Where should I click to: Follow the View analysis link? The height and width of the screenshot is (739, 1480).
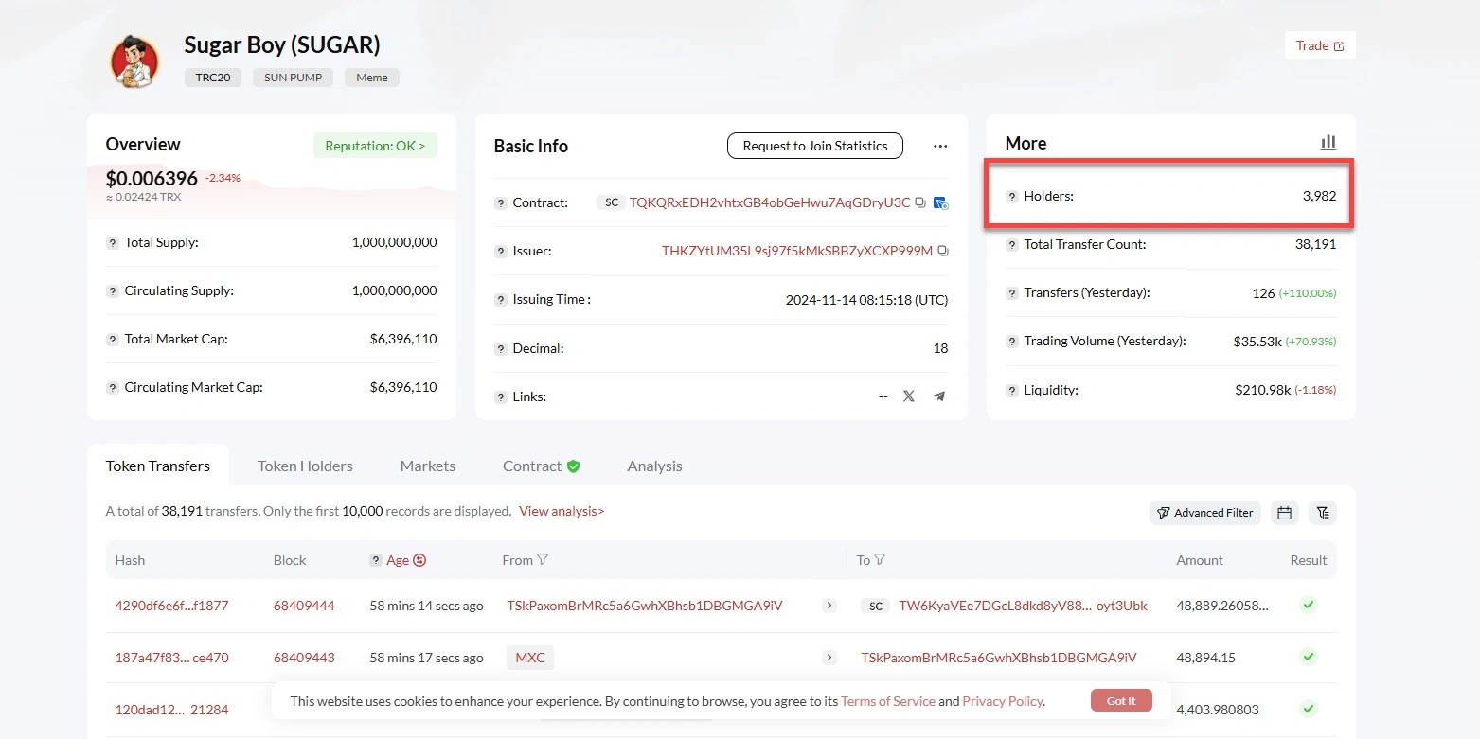(x=562, y=511)
